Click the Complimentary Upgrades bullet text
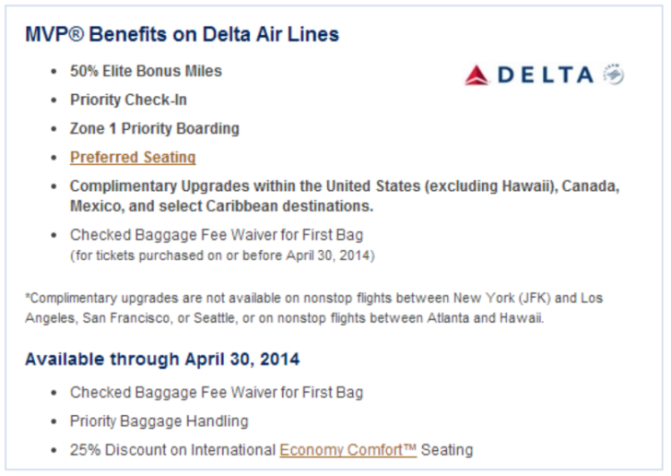671x476 pixels. click(x=345, y=196)
